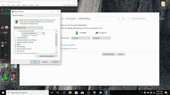This screenshot has width=170, height=95.
Task: Expand the Wireless Adapter Settings node
Action: (x=15, y=42)
